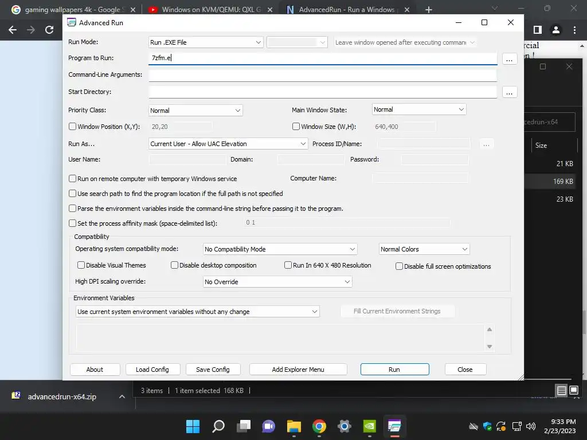The width and height of the screenshot is (587, 440).
Task: Check Run In 640 X 480 Resolution
Action: pyautogui.click(x=288, y=265)
